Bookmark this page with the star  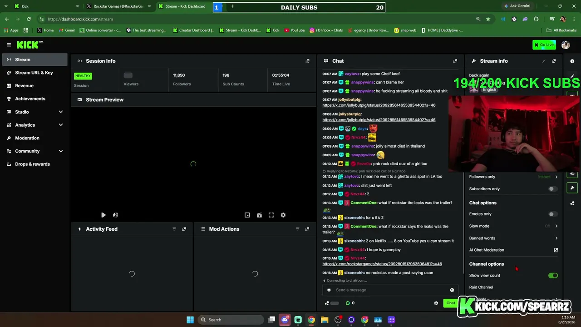[488, 19]
